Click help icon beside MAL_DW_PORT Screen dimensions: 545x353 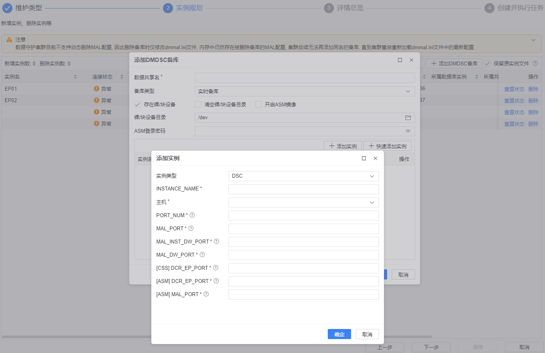(202, 255)
